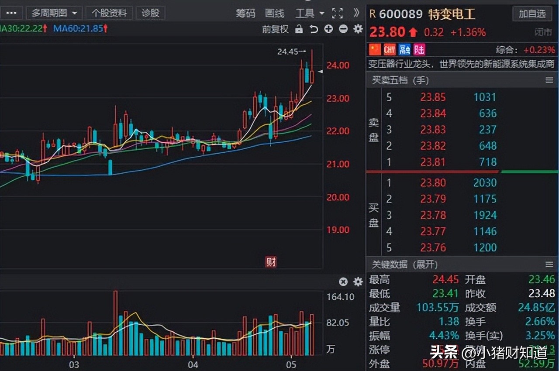Viewport: 559px width, 371px height.
Task: Expand hidden toolbar items via the chevron
Action: tap(355, 13)
